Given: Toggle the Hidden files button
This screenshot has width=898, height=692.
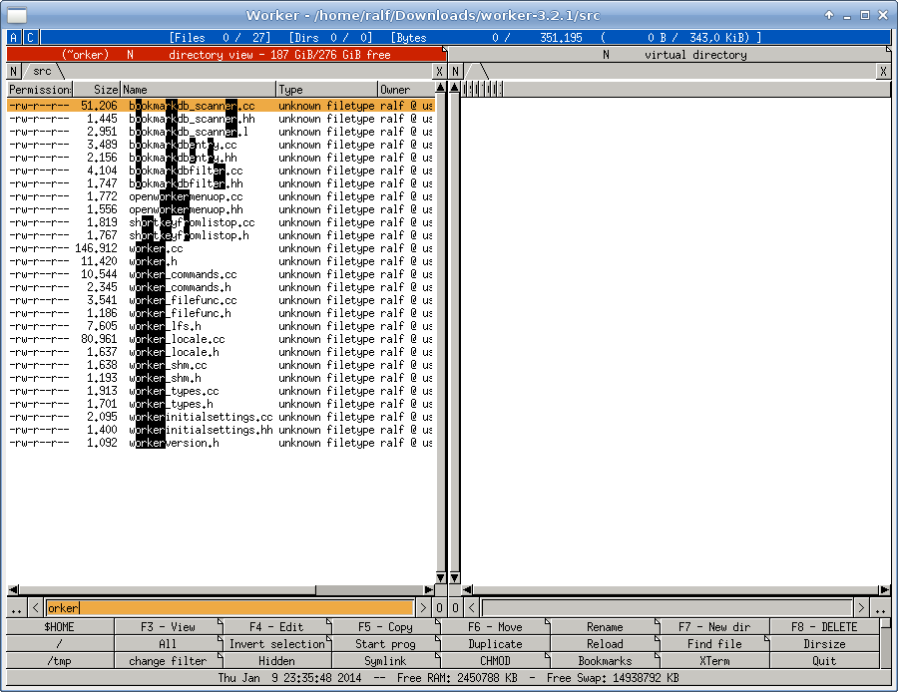Looking at the screenshot, I should (x=276, y=661).
